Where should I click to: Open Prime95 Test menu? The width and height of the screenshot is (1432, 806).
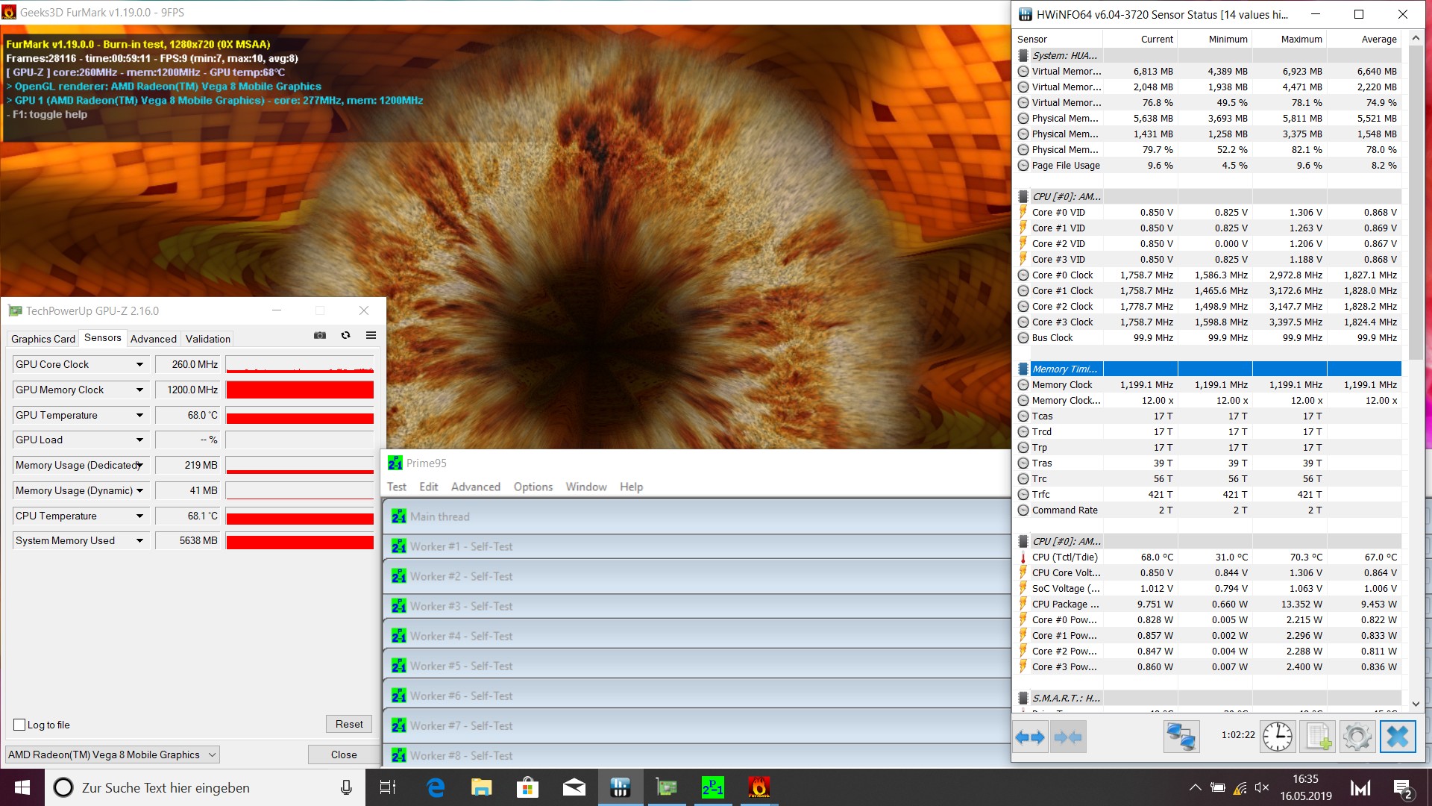pos(397,487)
